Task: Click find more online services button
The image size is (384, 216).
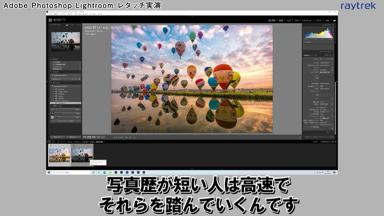Action: coord(65,121)
